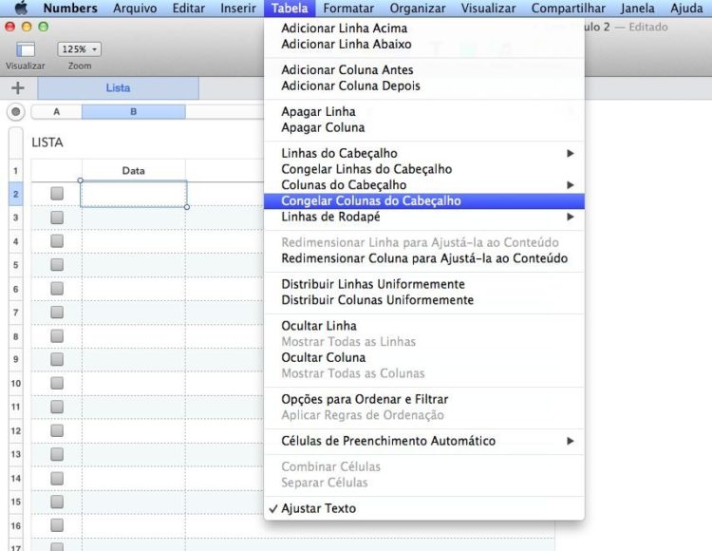The width and height of the screenshot is (712, 551).
Task: Choose Congelar Colunas do Cabeçalho
Action: point(371,200)
